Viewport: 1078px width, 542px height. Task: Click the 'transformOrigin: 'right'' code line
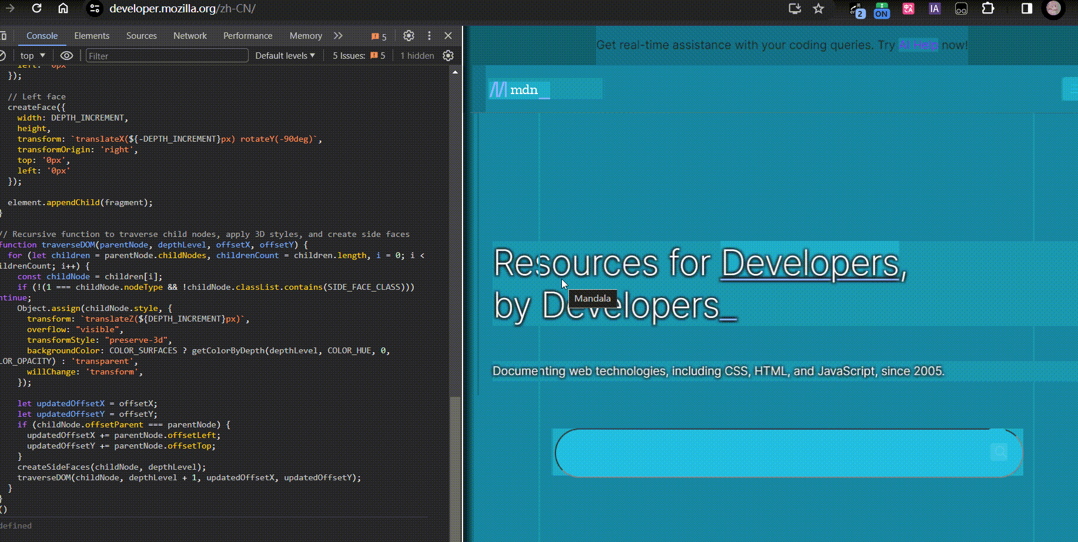pos(78,149)
